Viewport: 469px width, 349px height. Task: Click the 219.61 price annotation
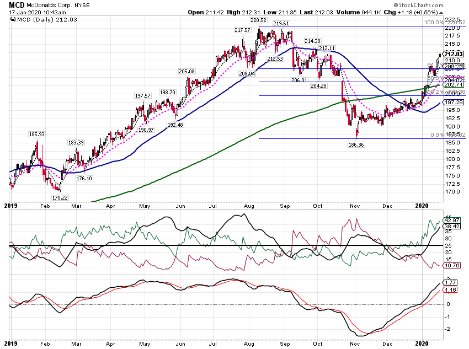pos(281,23)
